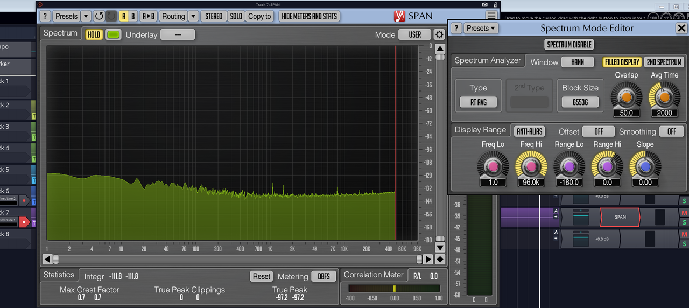Click A to B copy button
The height and width of the screenshot is (308, 689).
[x=148, y=16]
